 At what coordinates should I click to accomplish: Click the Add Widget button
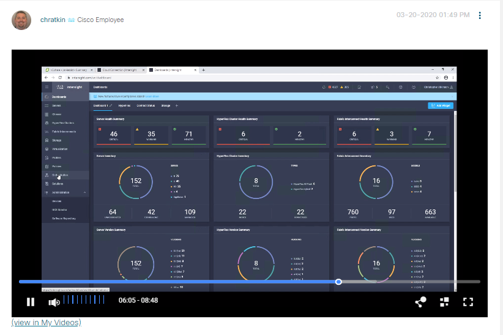click(441, 105)
